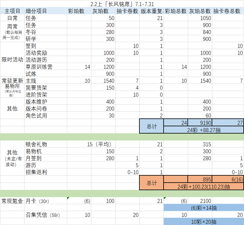Screen dimensions: 244x225
Task: Click the '840' cell in 冬谷 row
Action: [x=200, y=32]
